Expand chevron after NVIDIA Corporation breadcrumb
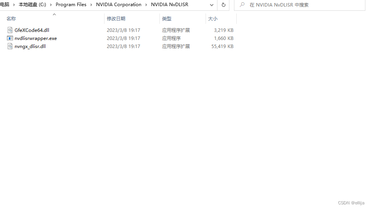 [146, 5]
